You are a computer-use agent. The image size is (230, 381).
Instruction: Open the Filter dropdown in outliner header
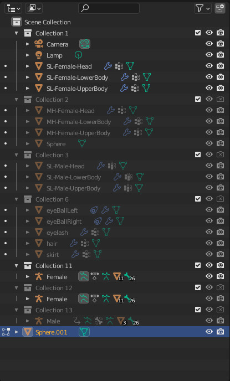click(203, 9)
